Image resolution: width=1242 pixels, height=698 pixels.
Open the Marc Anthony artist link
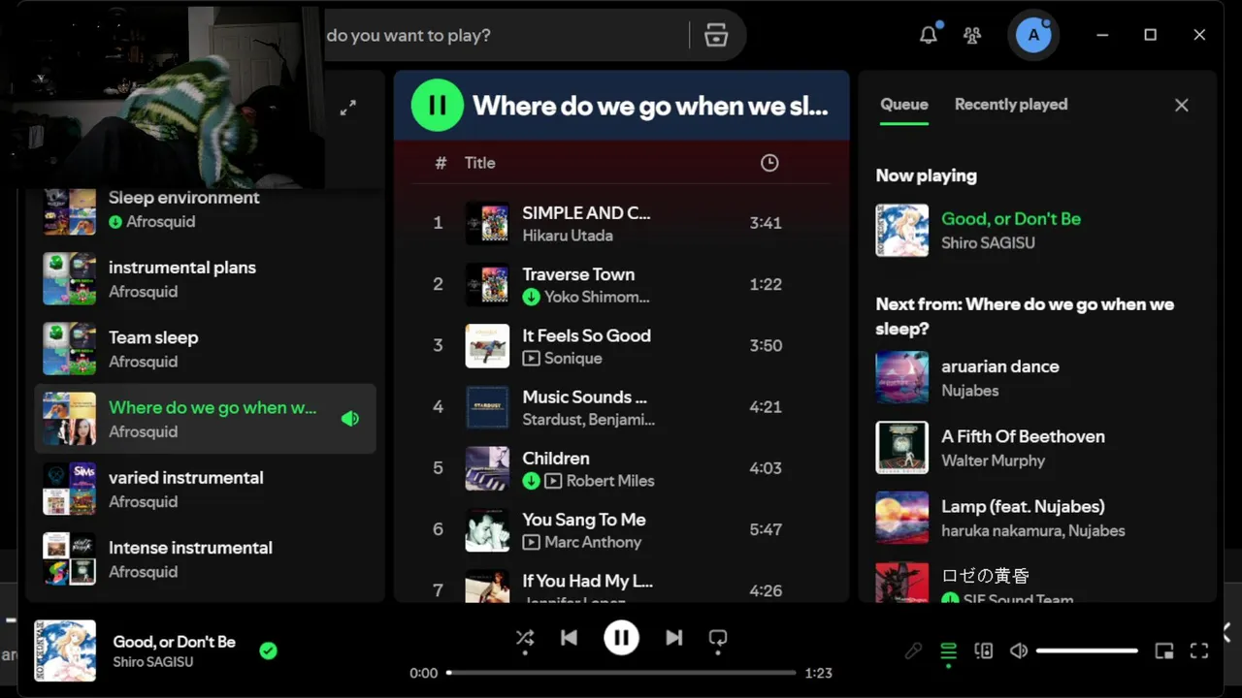[x=593, y=543]
